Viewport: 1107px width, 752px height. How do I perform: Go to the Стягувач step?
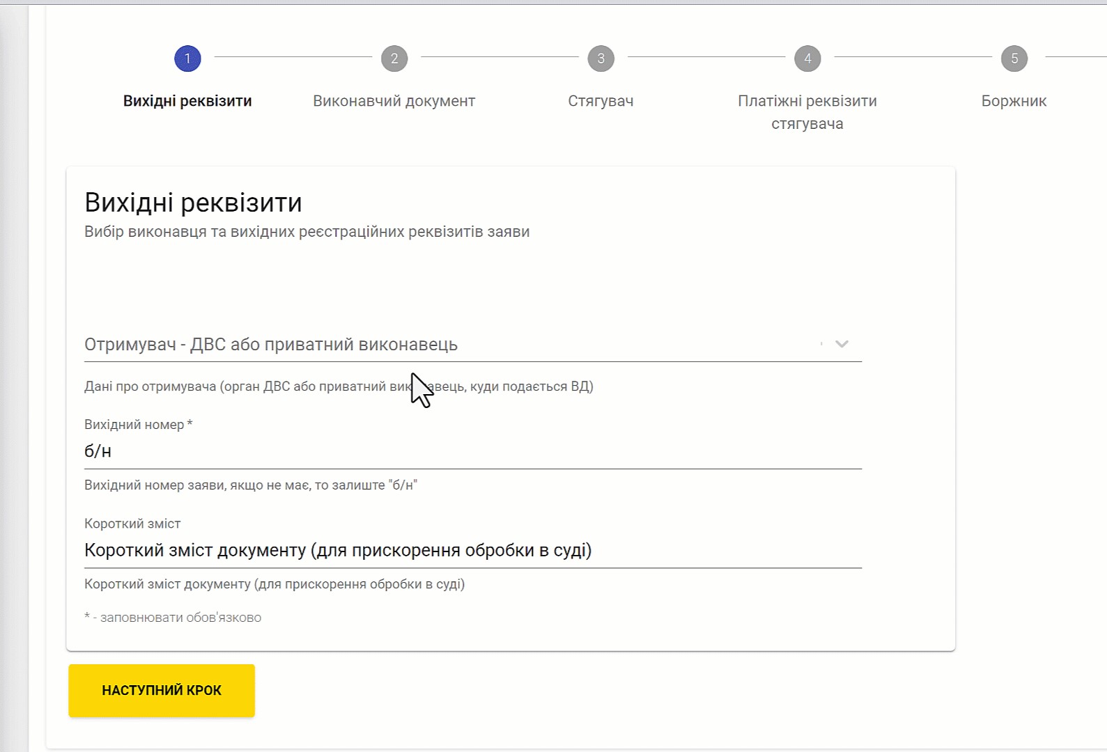point(601,101)
